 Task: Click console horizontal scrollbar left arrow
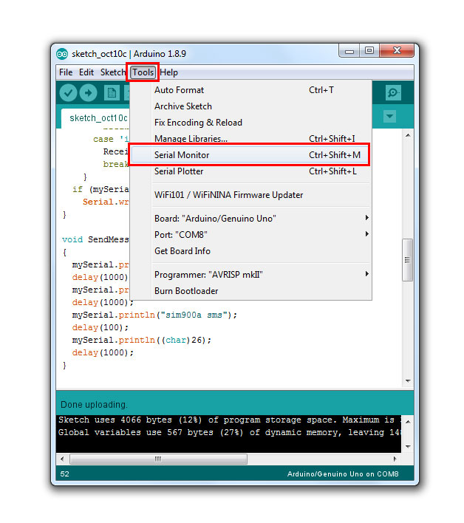click(x=62, y=459)
